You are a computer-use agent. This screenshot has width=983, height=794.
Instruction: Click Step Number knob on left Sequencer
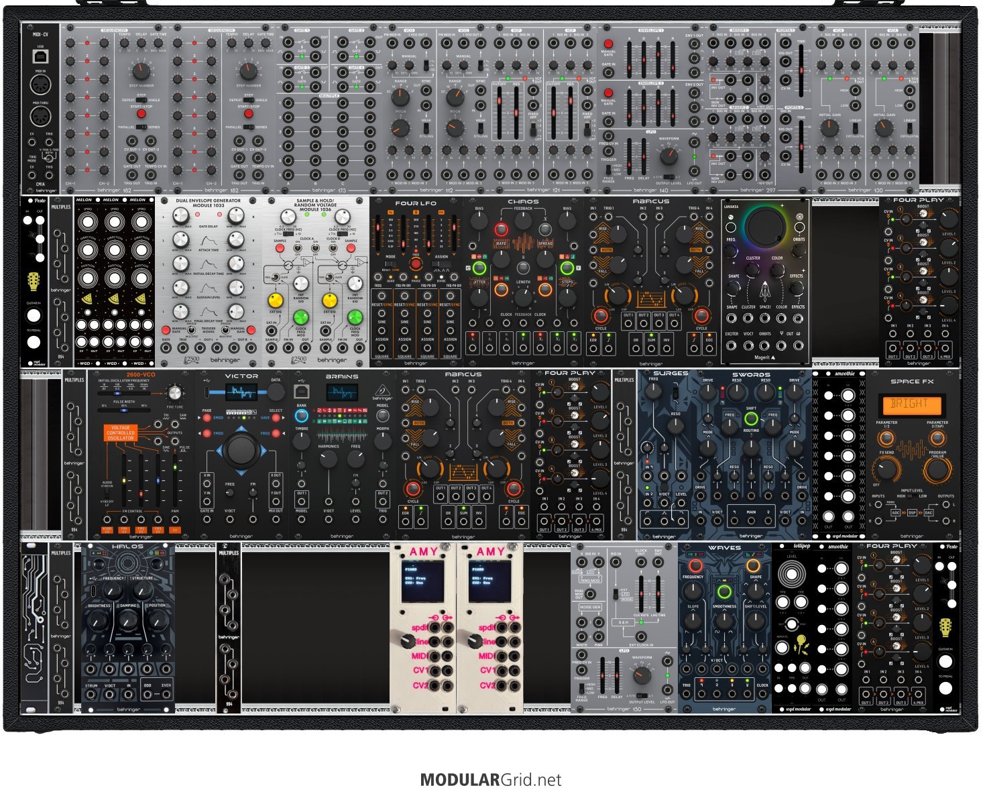(x=141, y=70)
